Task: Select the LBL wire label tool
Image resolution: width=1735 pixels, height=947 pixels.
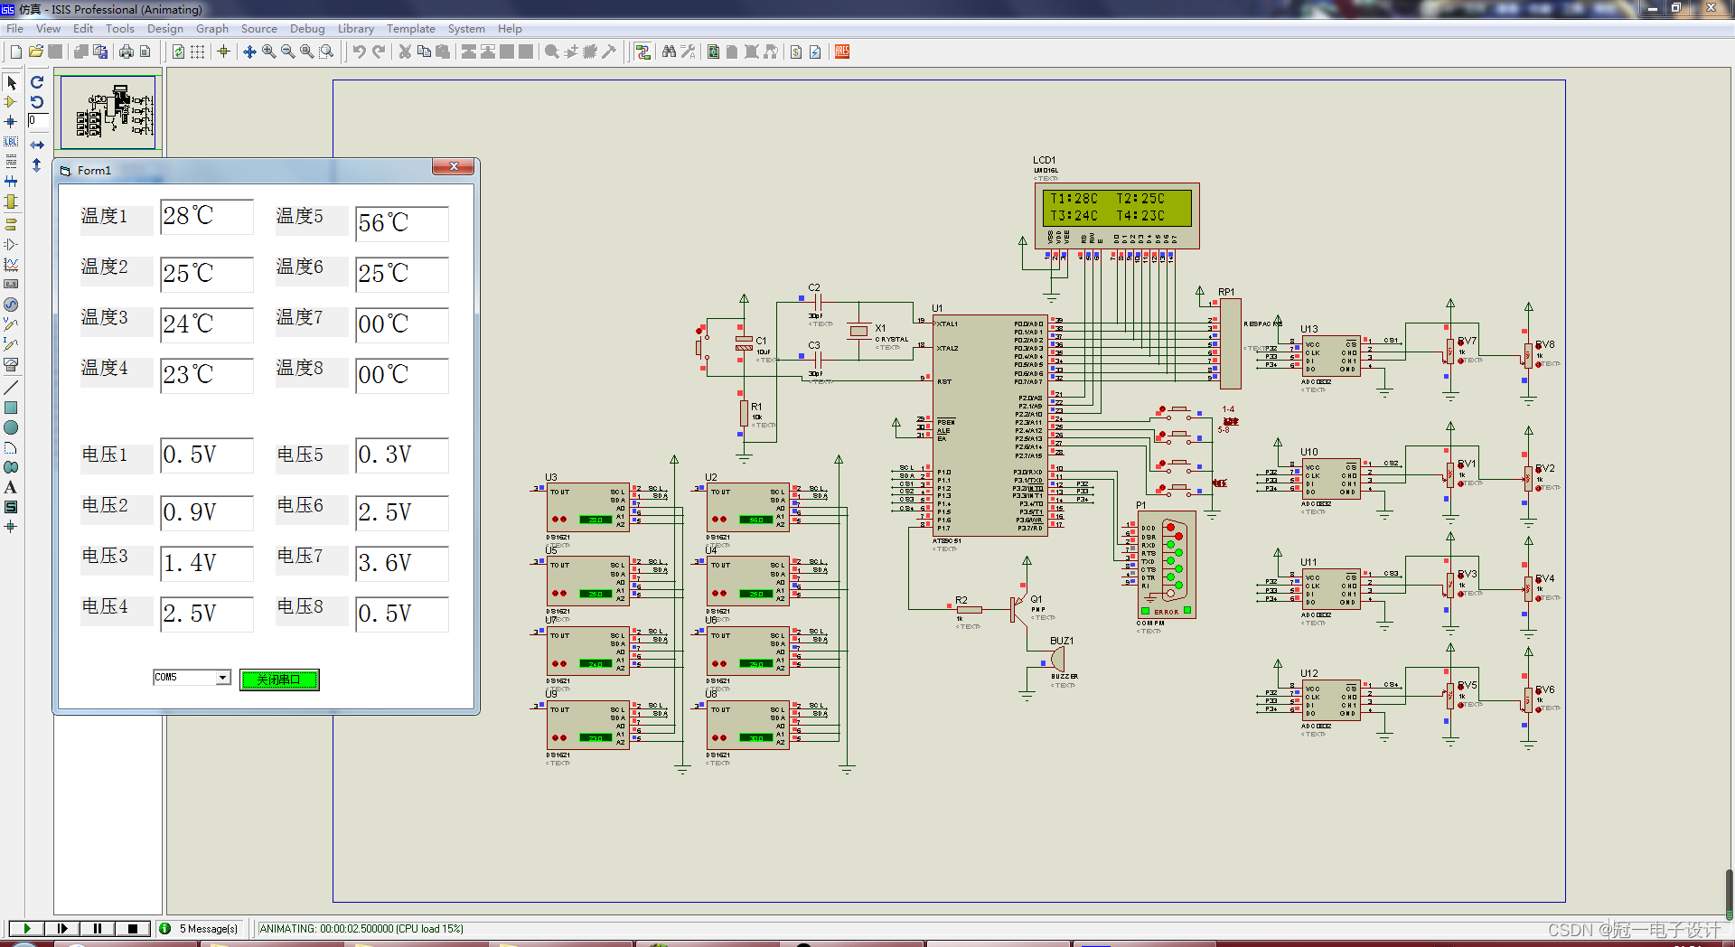Action: click(11, 142)
